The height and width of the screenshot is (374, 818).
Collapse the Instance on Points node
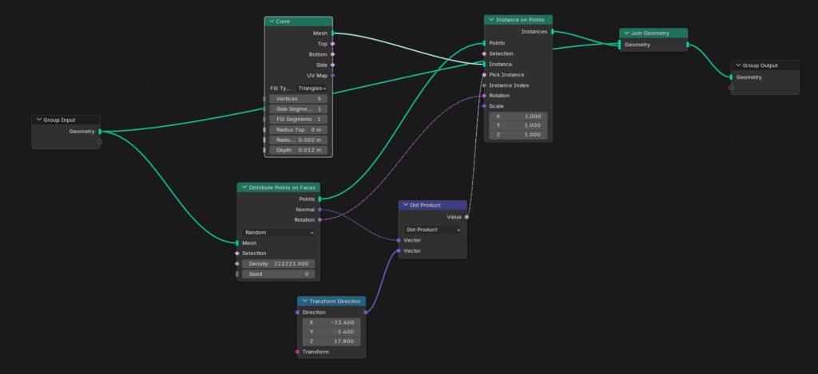tap(491, 20)
